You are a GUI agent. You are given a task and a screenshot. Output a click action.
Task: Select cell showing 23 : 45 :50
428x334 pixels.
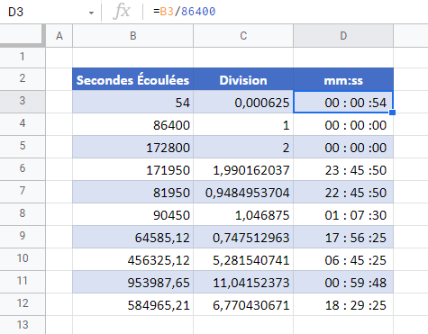pos(343,169)
